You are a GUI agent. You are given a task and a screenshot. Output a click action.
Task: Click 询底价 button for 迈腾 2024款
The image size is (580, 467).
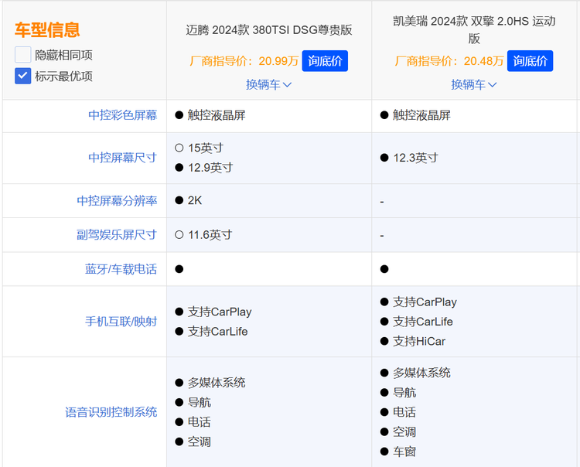tap(325, 61)
